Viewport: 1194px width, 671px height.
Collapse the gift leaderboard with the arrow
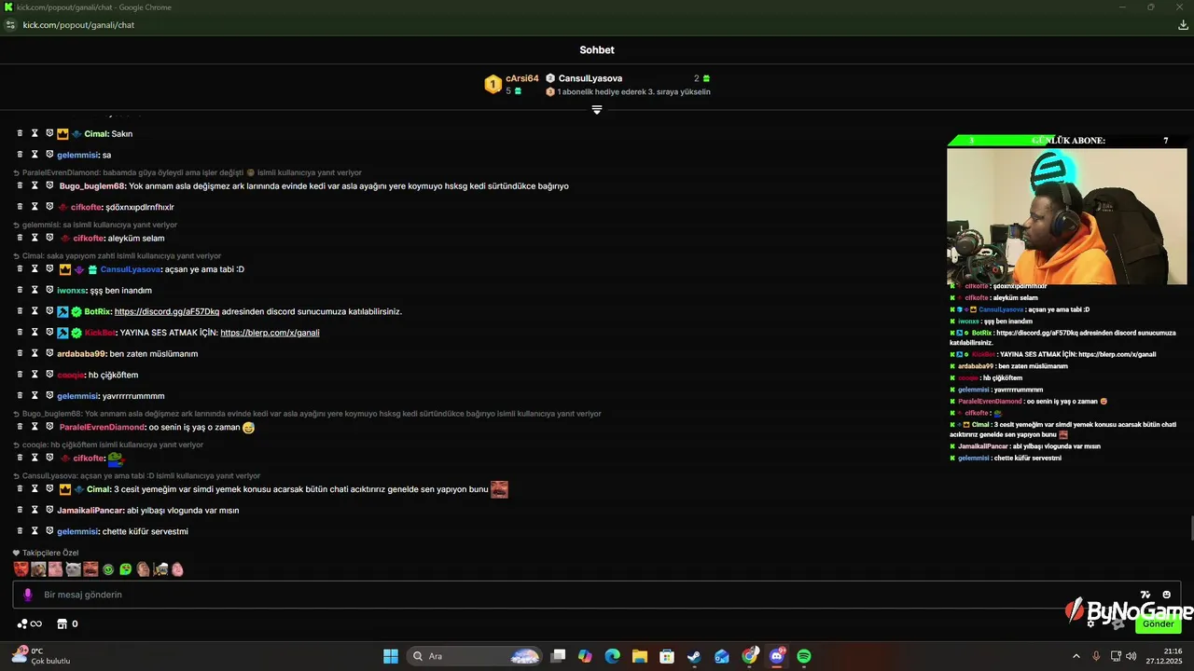597,110
